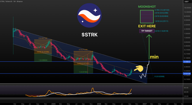Click 2.30000 on the price axis
Image resolution: width=192 pixels, height=105 pixels.
tap(187, 29)
